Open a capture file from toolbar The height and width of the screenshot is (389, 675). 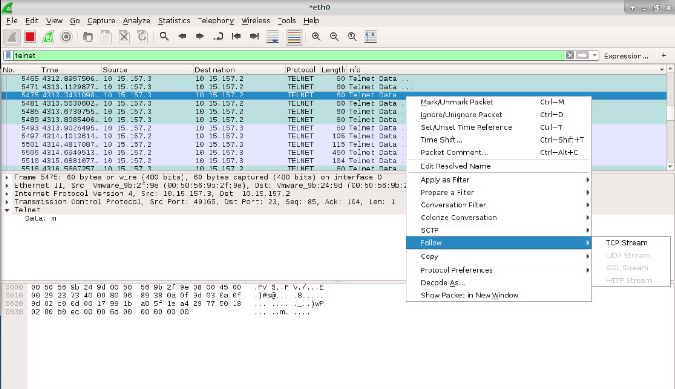(x=88, y=37)
